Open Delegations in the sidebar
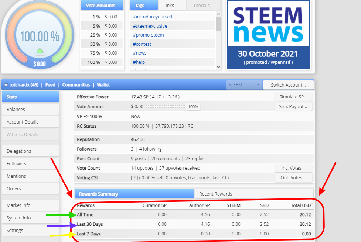Screen dimensions: 361x242 30,151
